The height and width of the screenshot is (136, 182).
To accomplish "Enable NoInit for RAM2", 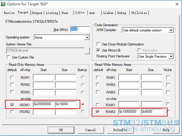I will click(168, 85).
